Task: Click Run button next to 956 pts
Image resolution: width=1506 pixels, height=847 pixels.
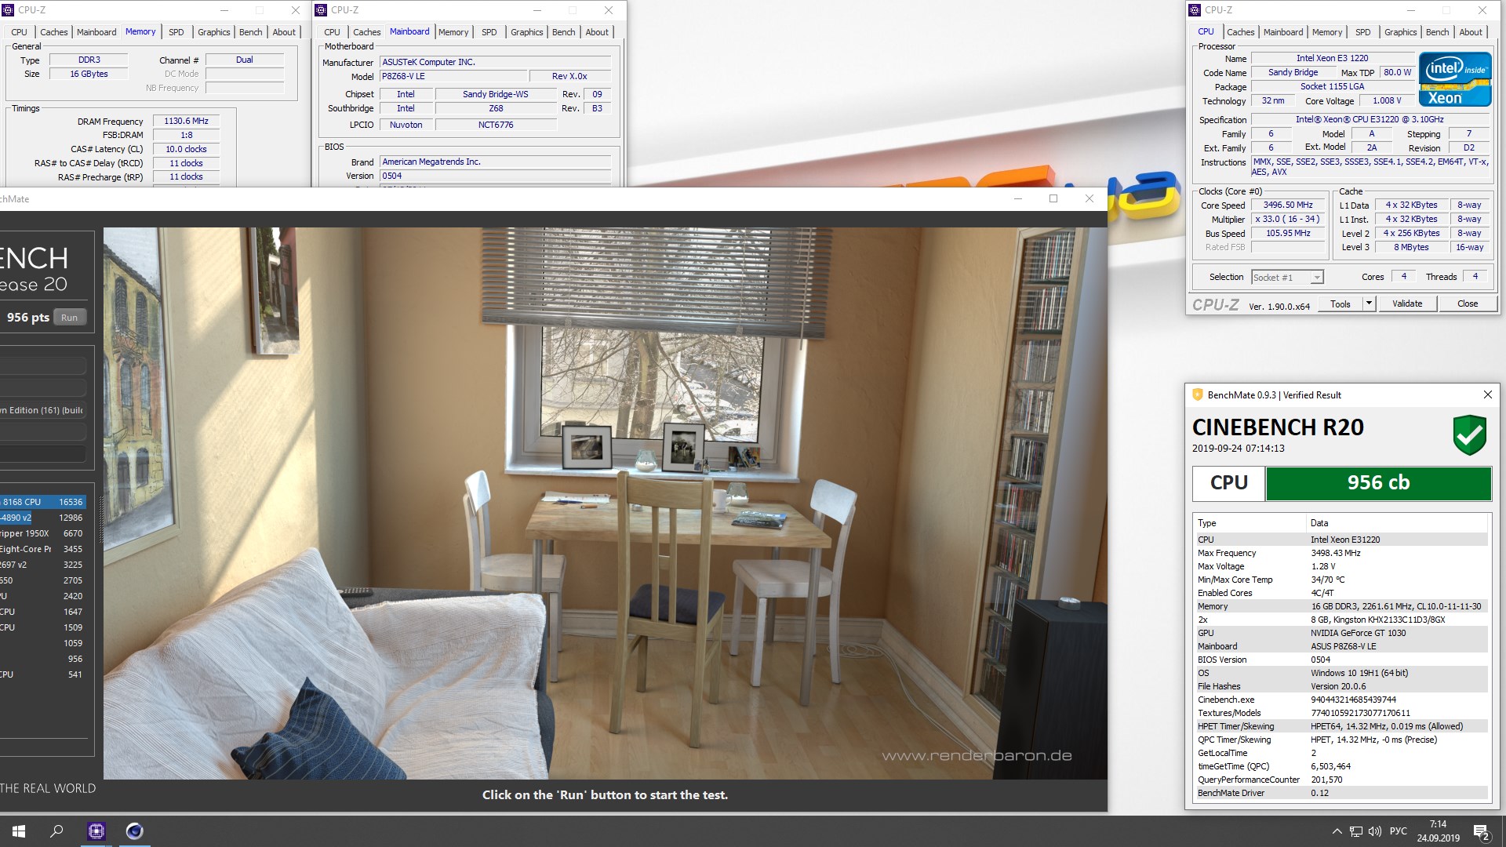Action: [x=69, y=318]
